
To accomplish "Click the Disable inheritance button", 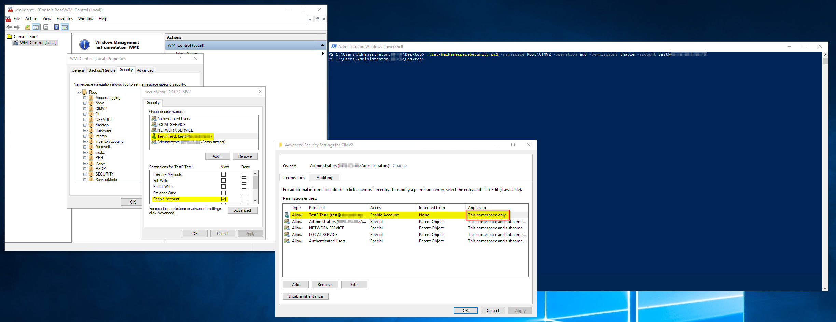I will tap(305, 296).
